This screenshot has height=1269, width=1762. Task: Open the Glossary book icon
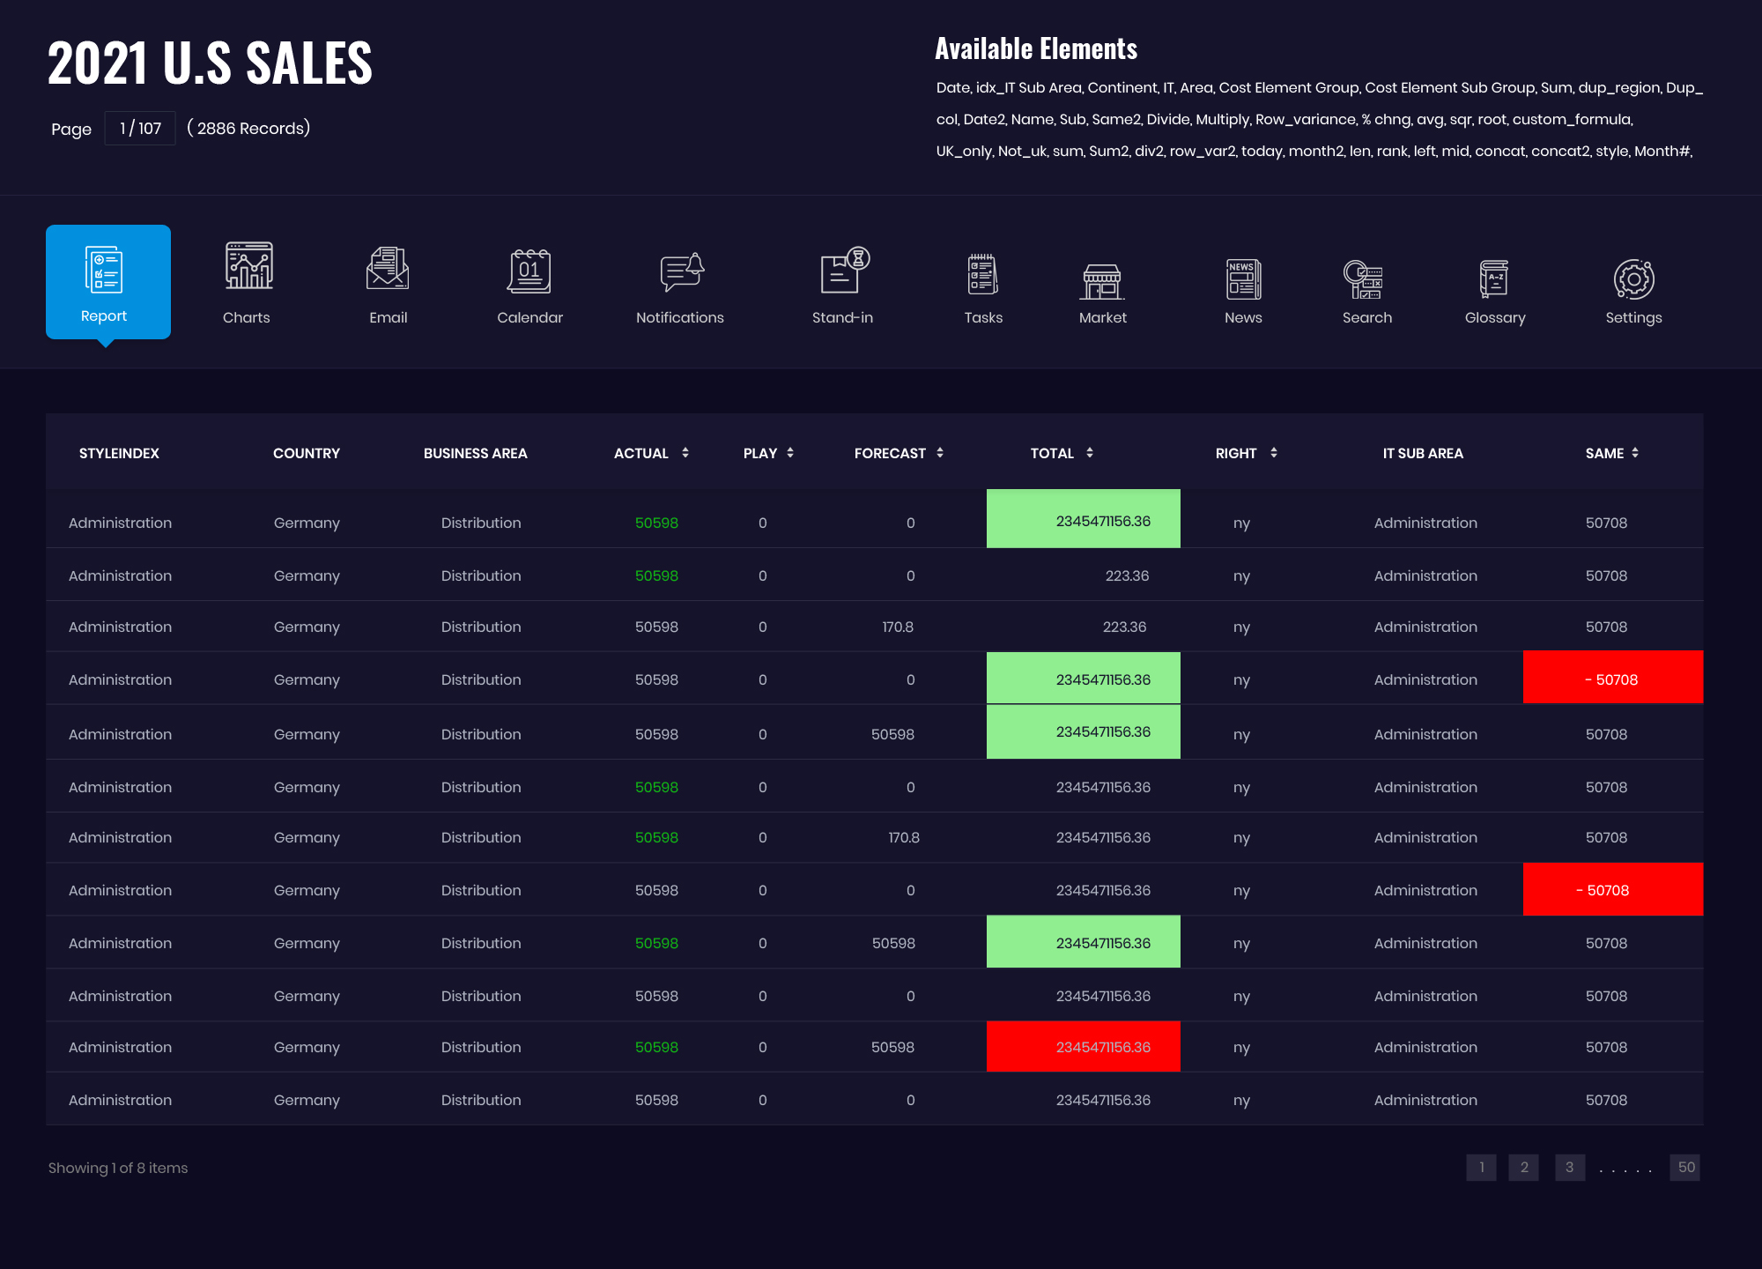coord(1494,279)
